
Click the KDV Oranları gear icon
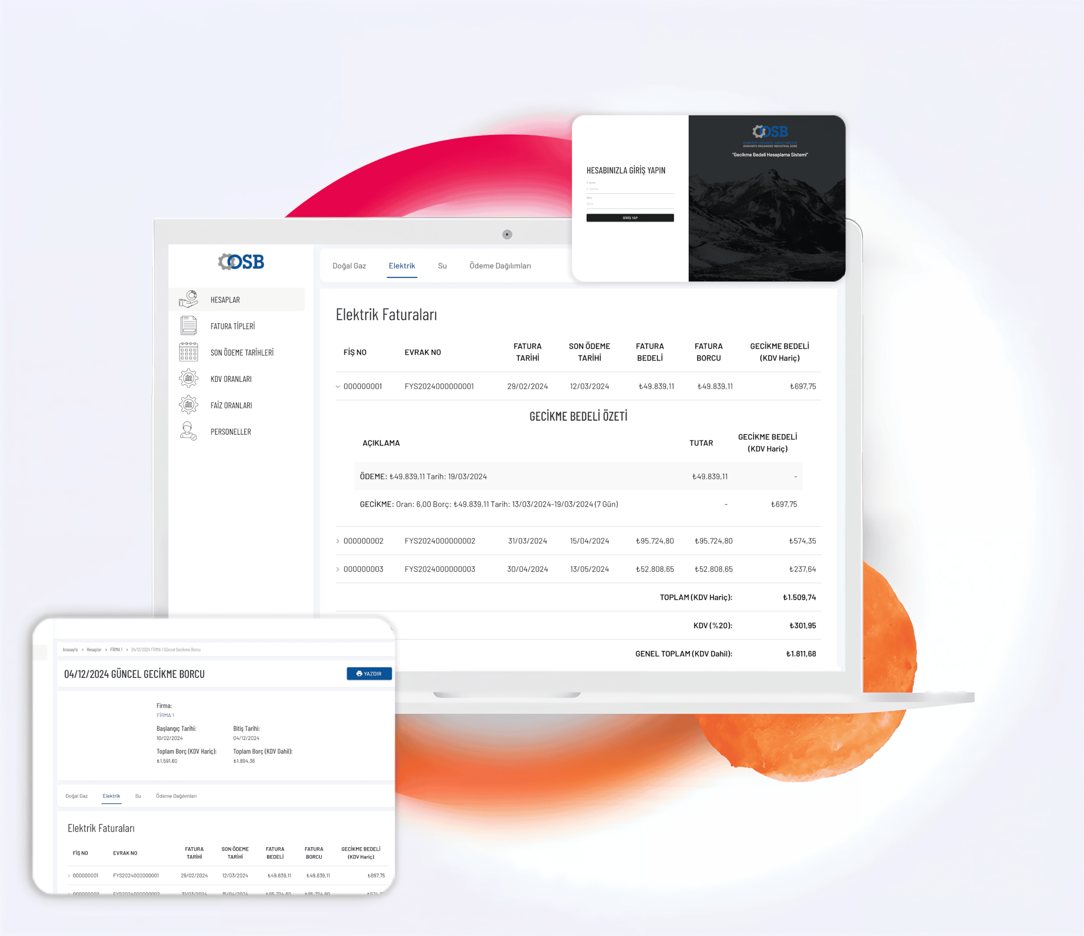pos(188,378)
